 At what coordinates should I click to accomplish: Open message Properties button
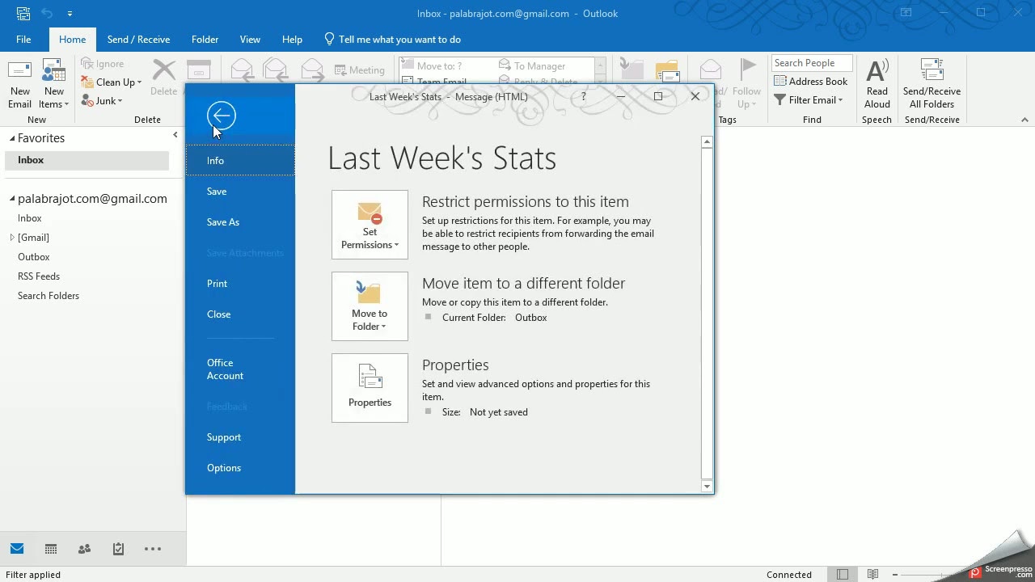[370, 388]
